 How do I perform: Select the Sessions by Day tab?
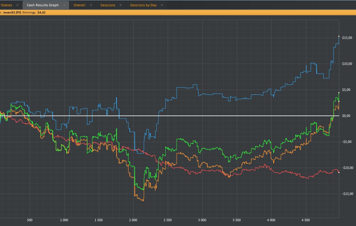click(143, 5)
